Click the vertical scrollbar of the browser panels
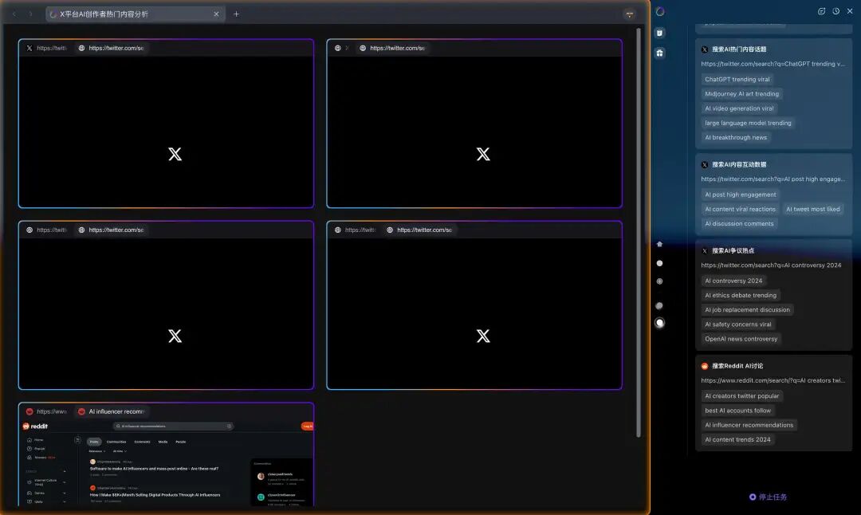Image resolution: width=861 pixels, height=515 pixels. (638, 232)
